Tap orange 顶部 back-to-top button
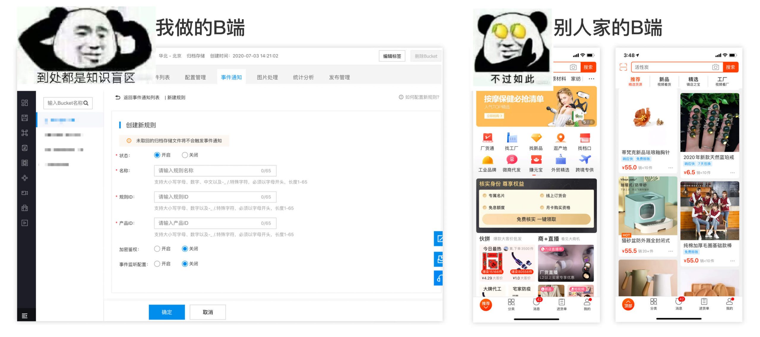Screen dimensions: 760x337 (628, 304)
